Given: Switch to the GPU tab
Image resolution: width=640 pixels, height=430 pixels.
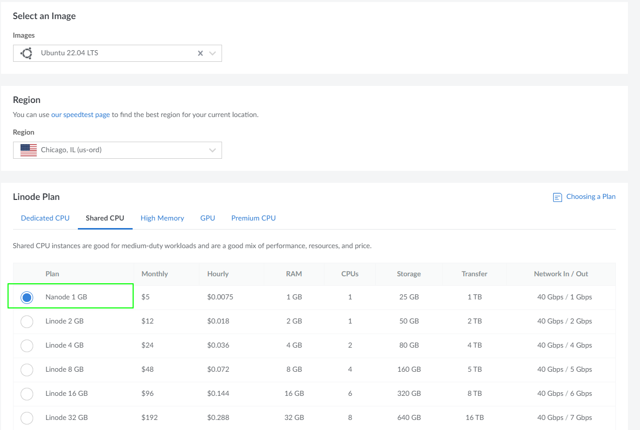Looking at the screenshot, I should 207,218.
